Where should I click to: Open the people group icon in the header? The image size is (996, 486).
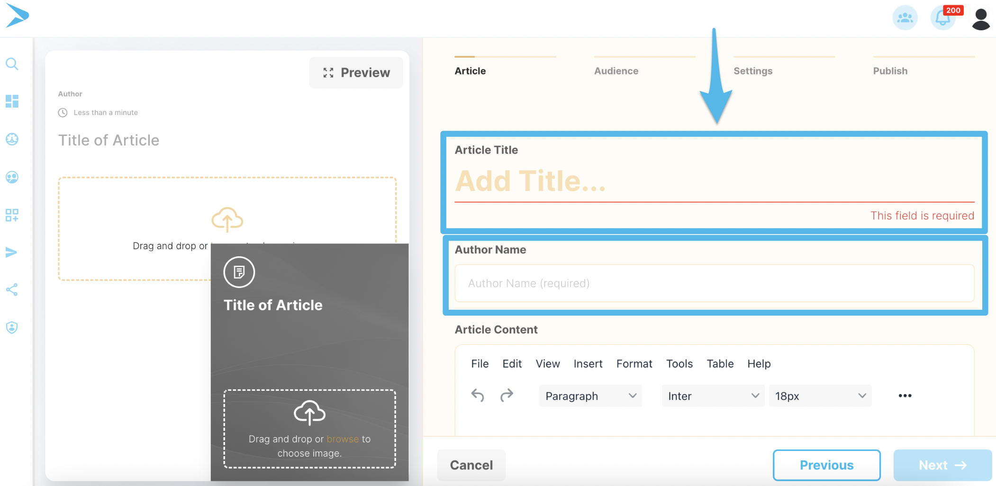click(x=905, y=18)
